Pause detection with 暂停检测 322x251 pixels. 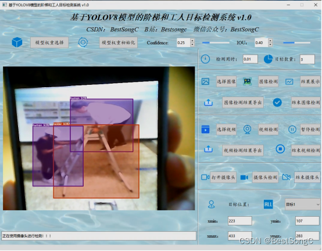click(x=310, y=130)
